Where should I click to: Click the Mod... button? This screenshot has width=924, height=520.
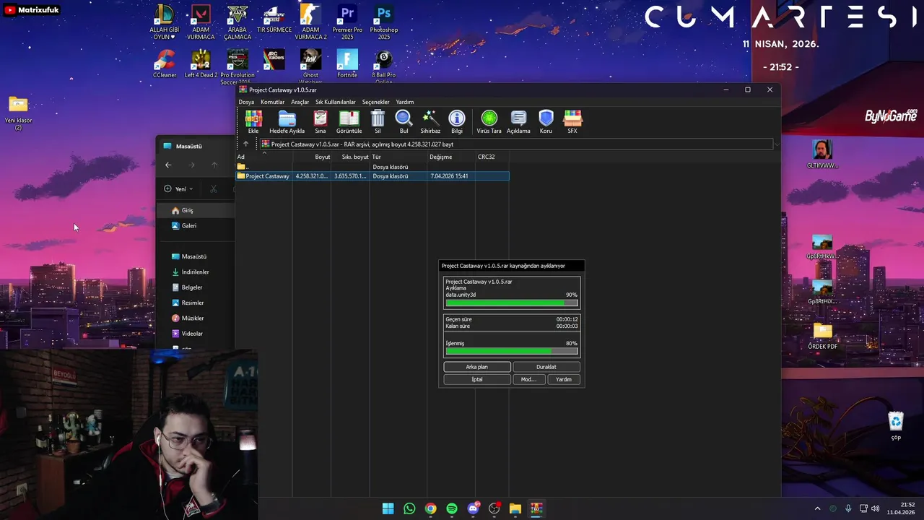[528, 379]
